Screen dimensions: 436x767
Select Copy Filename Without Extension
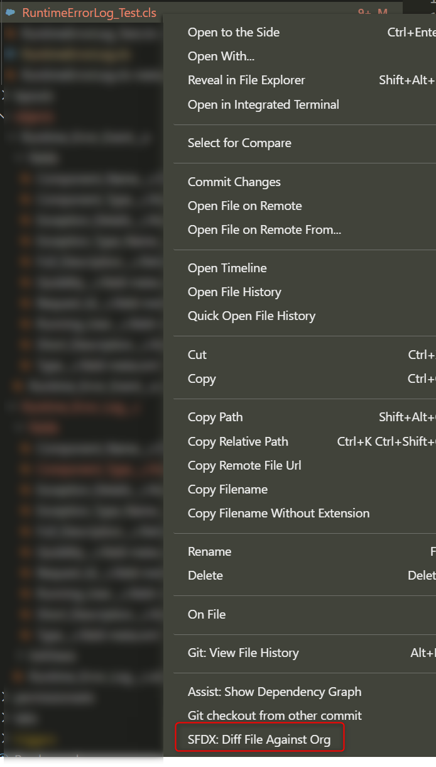click(x=278, y=513)
